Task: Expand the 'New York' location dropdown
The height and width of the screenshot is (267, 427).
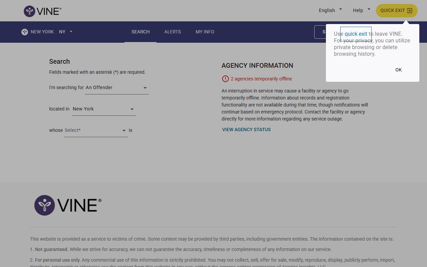Action: click(103, 109)
